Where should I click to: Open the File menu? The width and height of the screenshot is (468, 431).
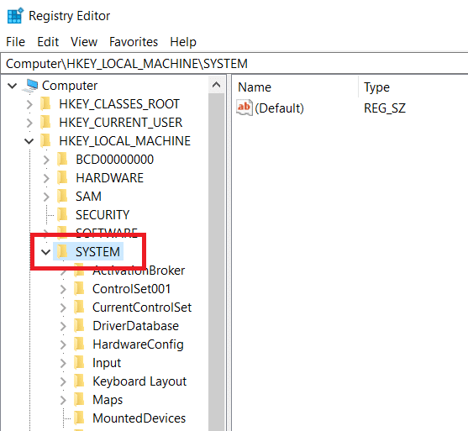click(15, 42)
